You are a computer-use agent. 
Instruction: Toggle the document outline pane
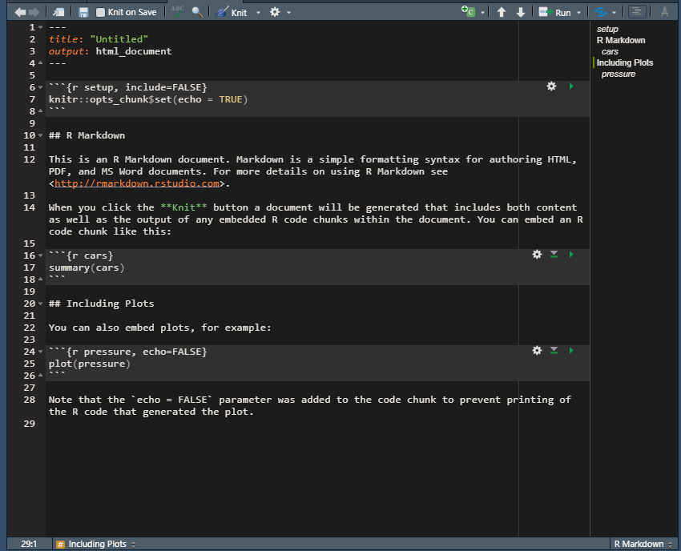click(x=637, y=12)
